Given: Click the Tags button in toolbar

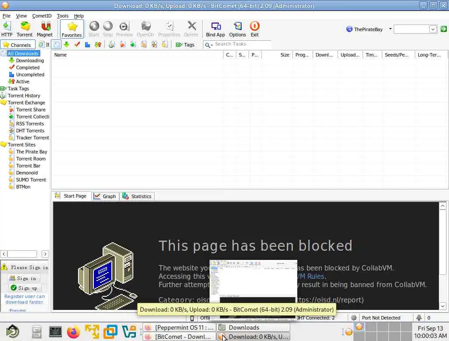Looking at the screenshot, I should (185, 45).
